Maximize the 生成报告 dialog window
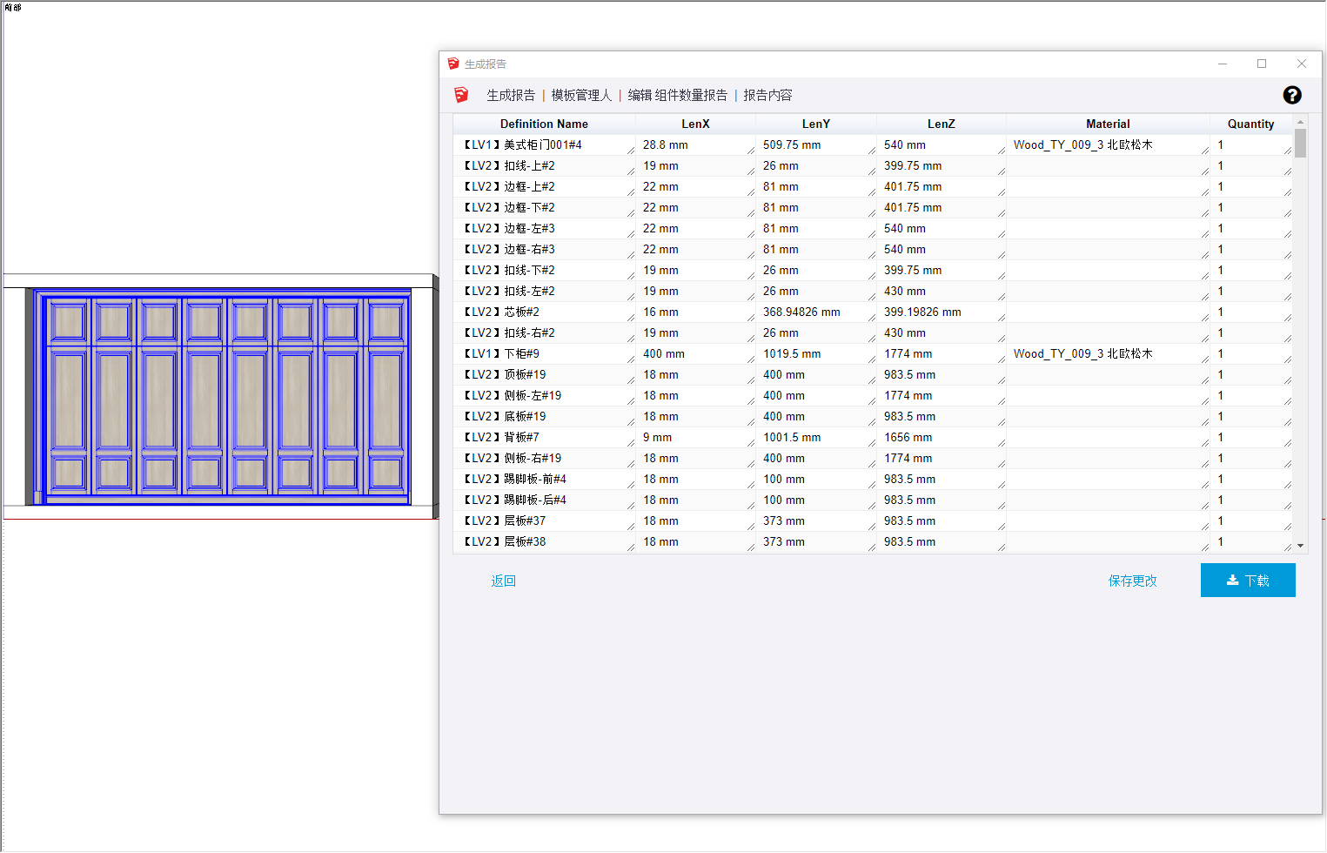 1262,64
